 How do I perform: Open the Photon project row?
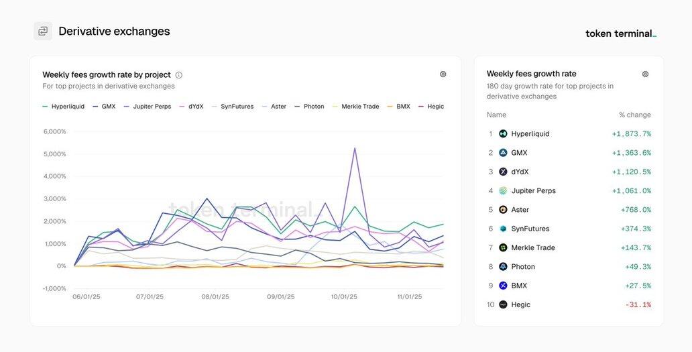[x=523, y=267]
